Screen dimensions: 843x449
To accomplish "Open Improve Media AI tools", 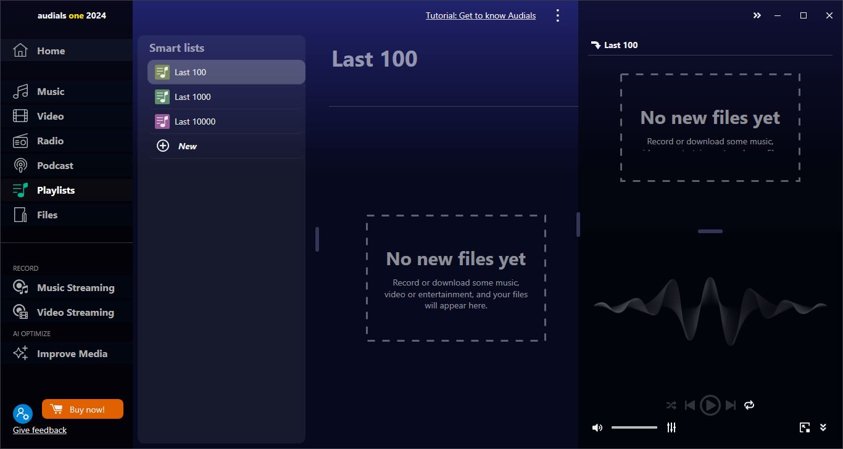I will point(66,353).
